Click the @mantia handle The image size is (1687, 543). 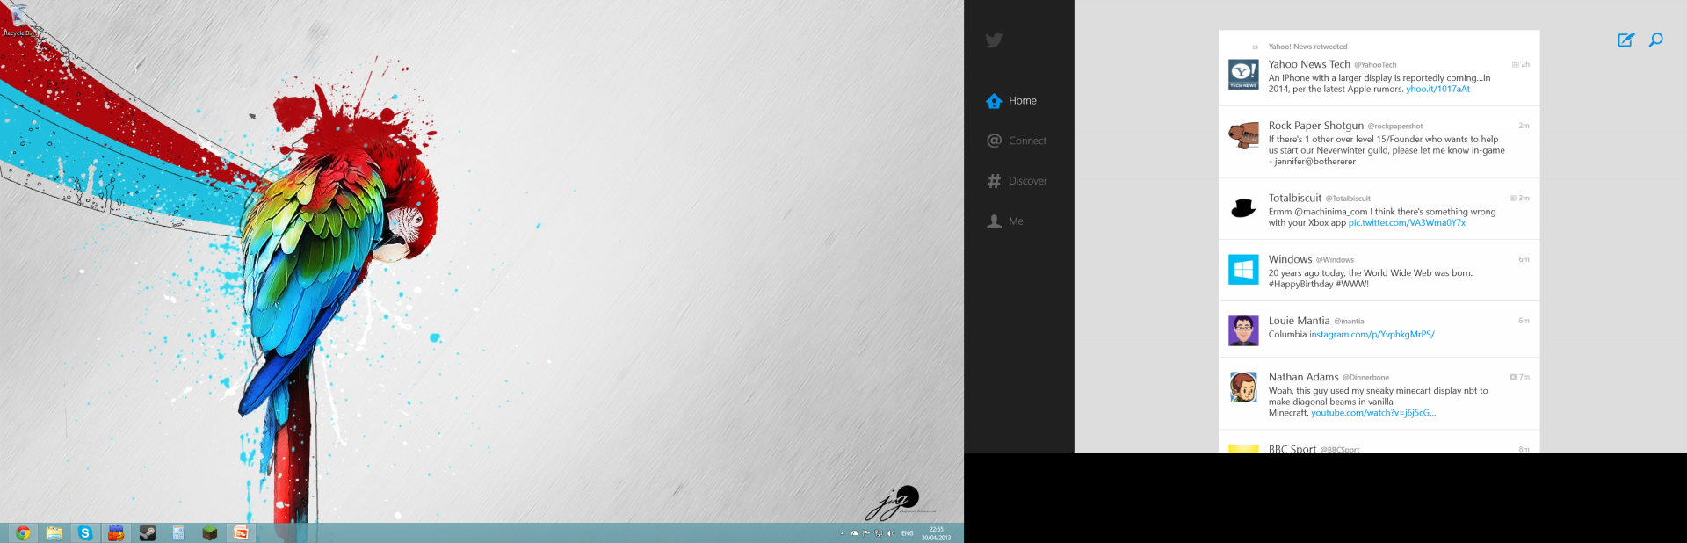tap(1349, 322)
